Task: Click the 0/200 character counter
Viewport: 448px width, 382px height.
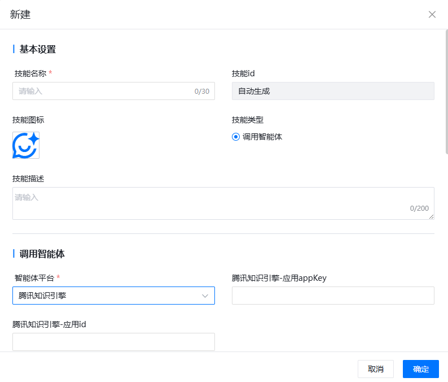Action: (x=419, y=209)
